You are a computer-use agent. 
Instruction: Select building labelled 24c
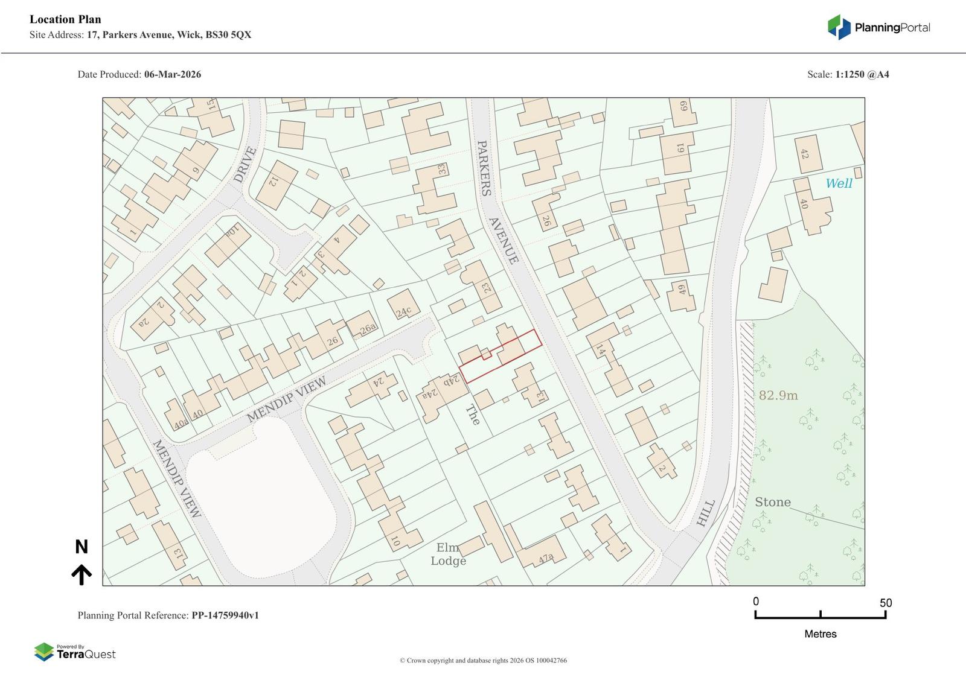403,305
